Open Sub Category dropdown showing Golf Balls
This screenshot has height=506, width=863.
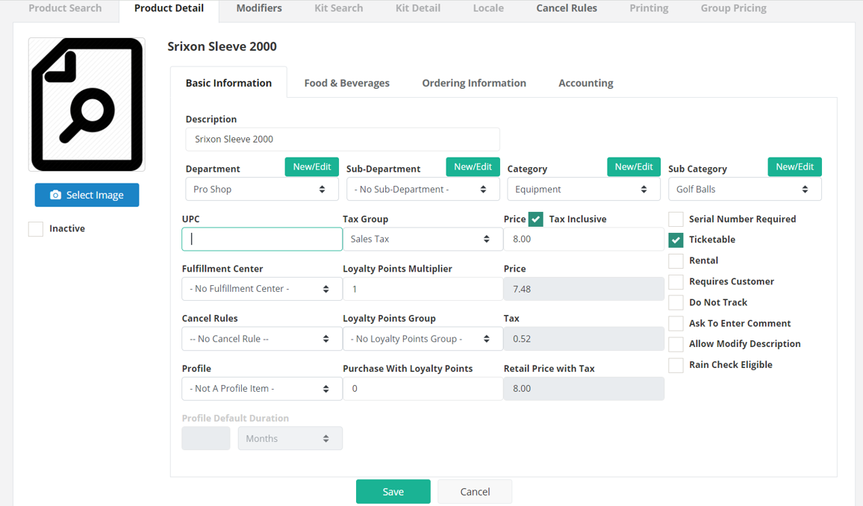pyautogui.click(x=744, y=190)
